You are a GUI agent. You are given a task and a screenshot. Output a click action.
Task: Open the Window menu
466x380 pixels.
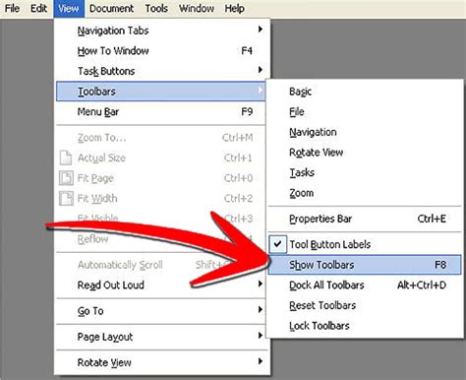coord(197,8)
